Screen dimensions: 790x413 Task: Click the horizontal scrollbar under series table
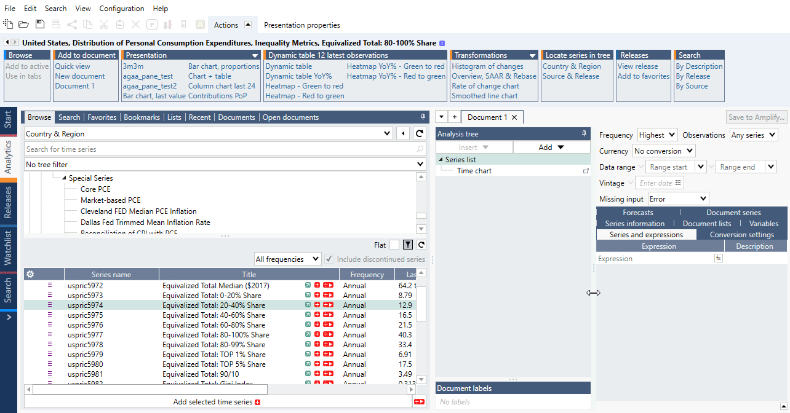[150, 390]
